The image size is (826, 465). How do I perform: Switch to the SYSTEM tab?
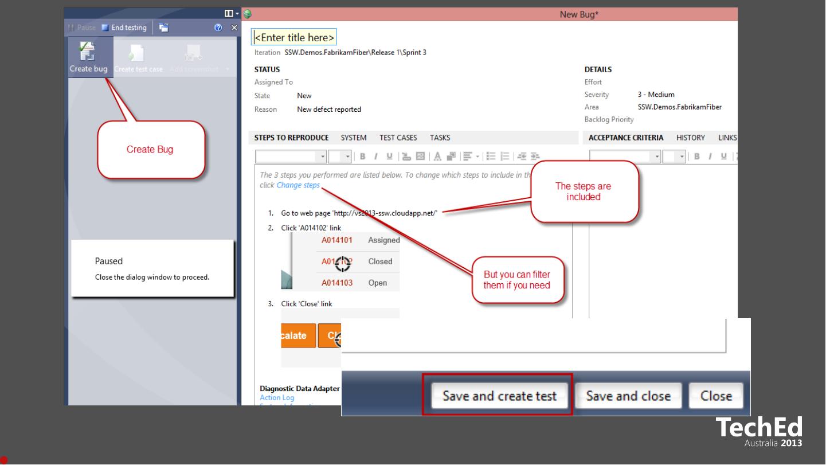(354, 138)
